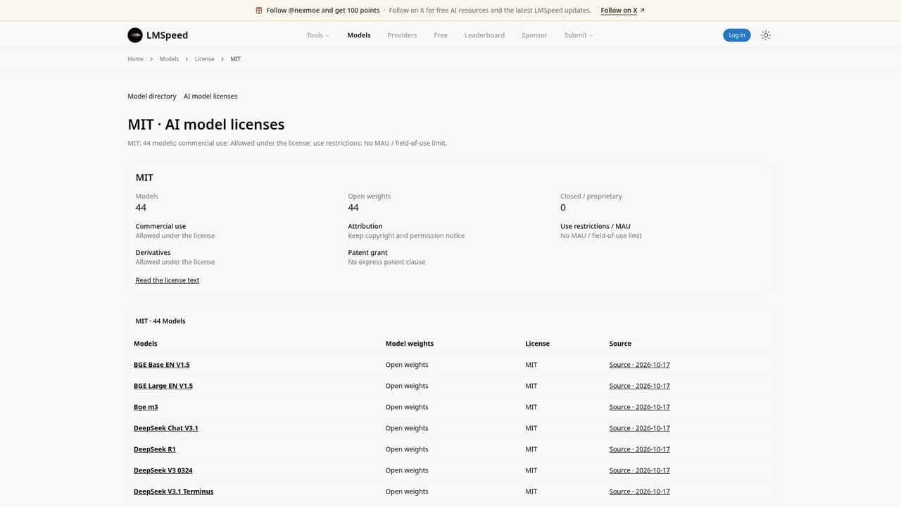
Task: Open Source link for DeepSeek Chat V3.1
Action: 640,428
